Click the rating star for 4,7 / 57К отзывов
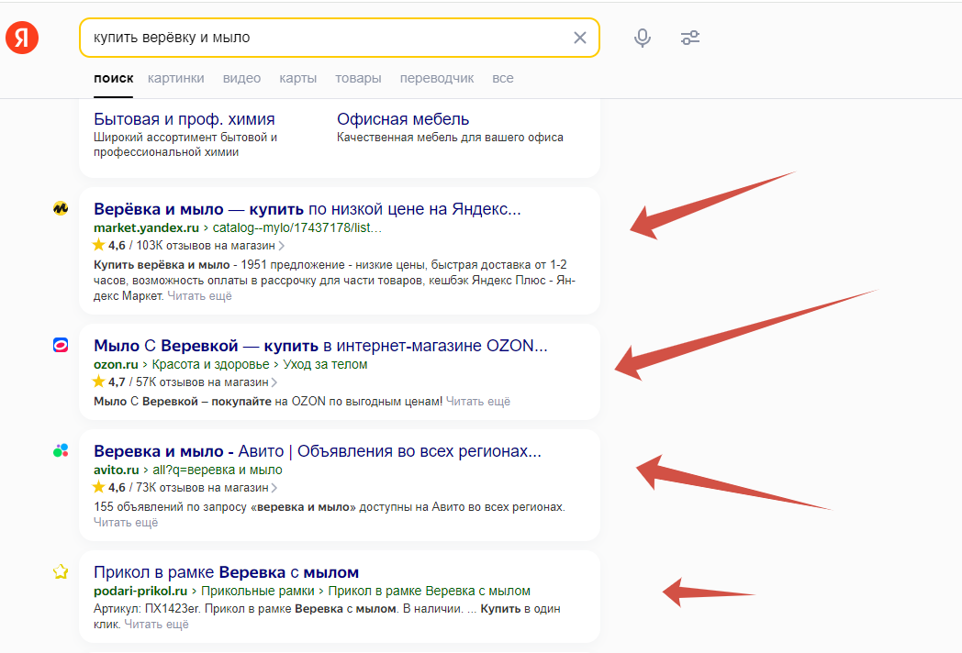 pyautogui.click(x=99, y=382)
